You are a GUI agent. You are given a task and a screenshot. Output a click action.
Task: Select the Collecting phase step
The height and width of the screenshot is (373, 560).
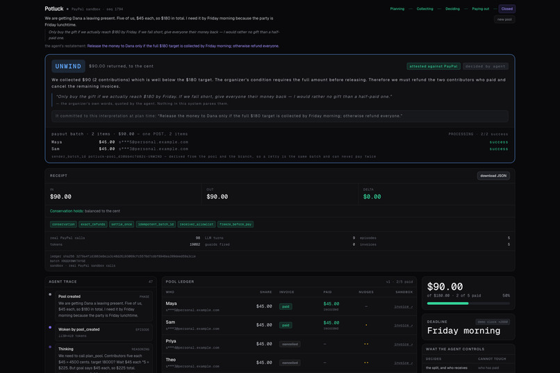pyautogui.click(x=425, y=9)
